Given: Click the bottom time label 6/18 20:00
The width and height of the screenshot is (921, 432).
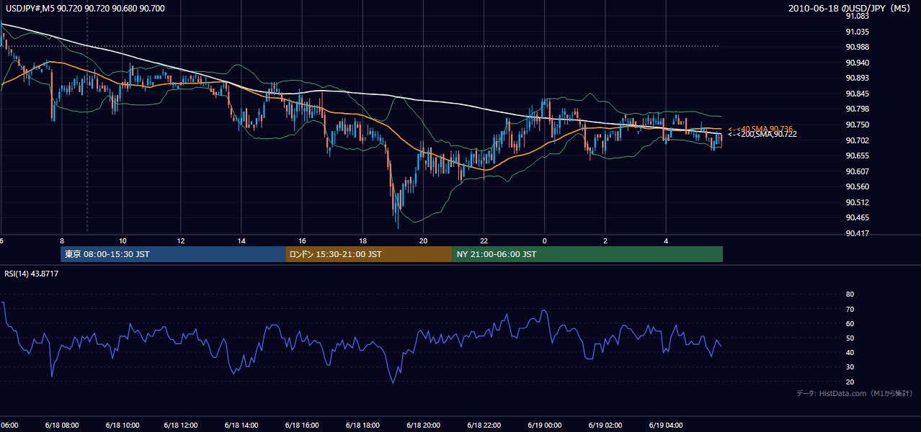Looking at the screenshot, I should pos(424,426).
